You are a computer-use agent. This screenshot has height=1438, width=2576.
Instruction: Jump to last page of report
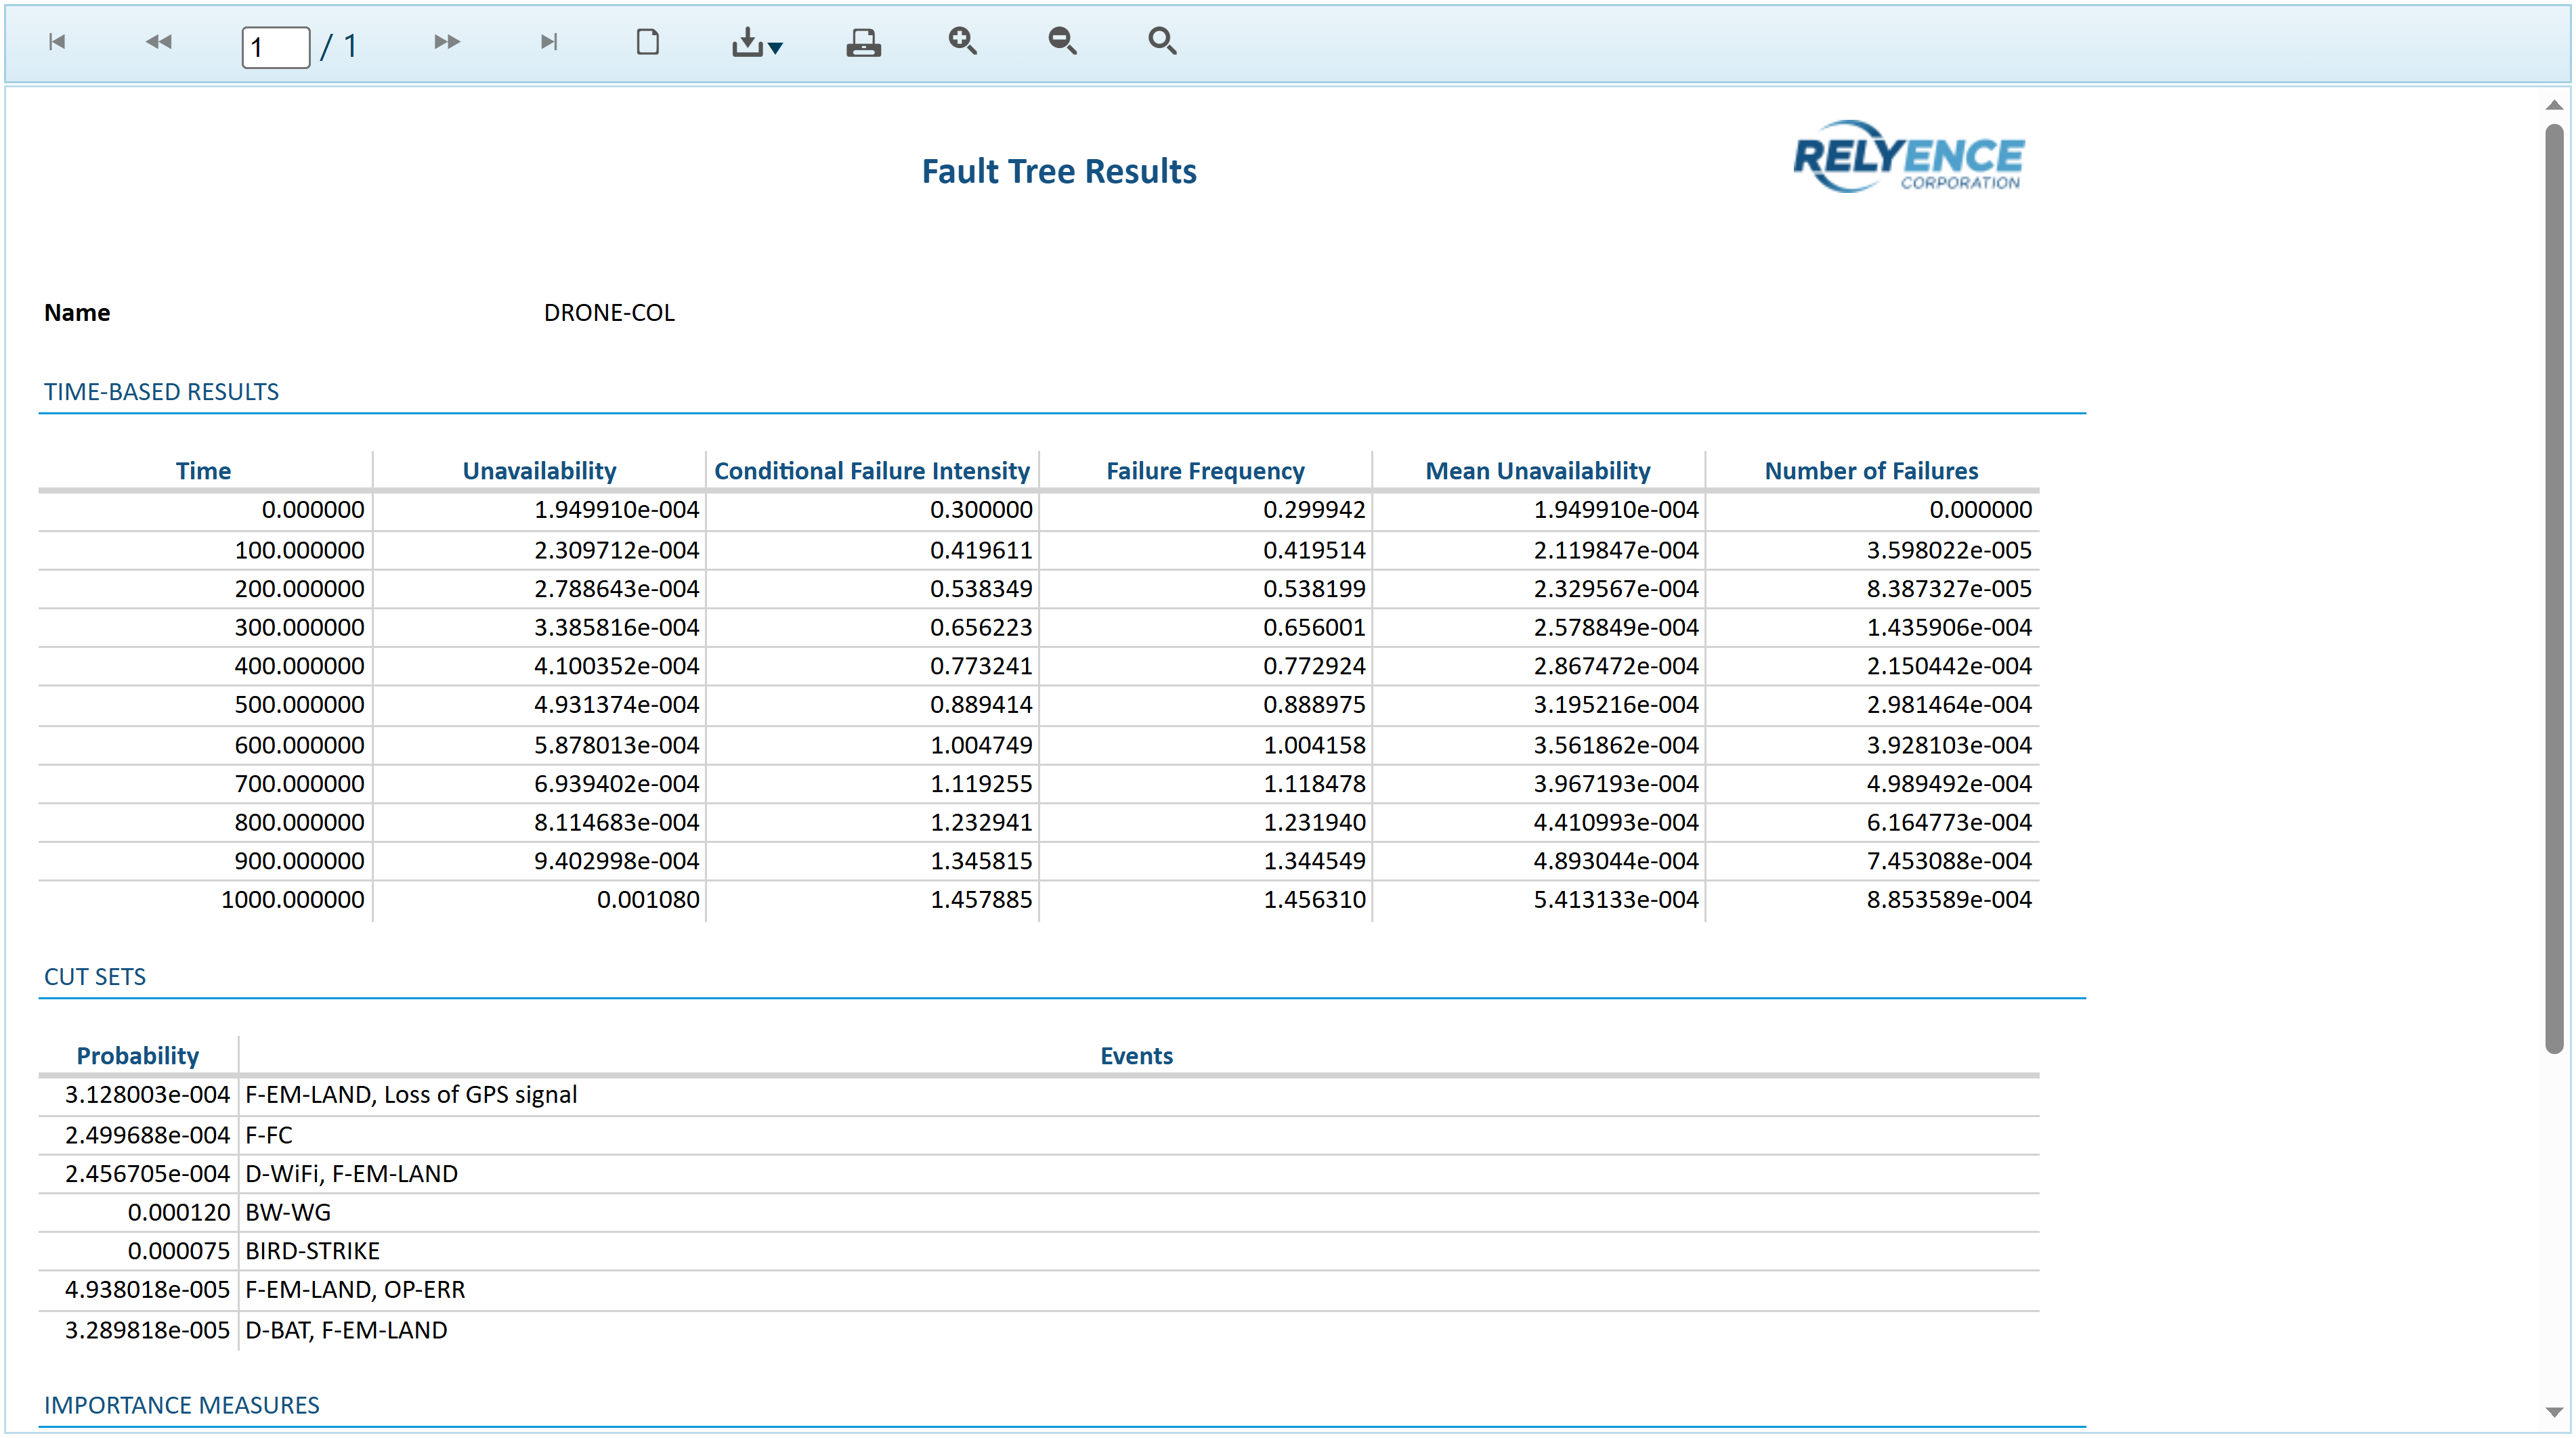[548, 42]
